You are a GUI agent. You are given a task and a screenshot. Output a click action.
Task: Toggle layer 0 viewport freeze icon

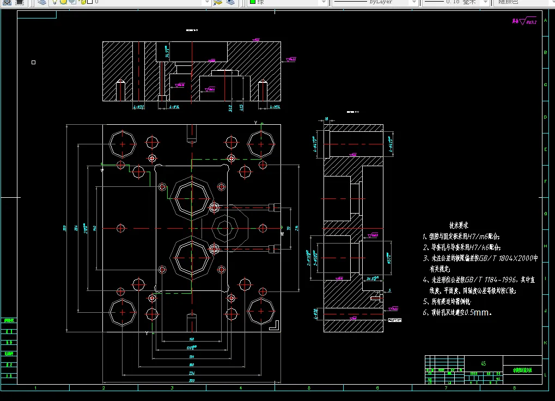(x=72, y=2)
